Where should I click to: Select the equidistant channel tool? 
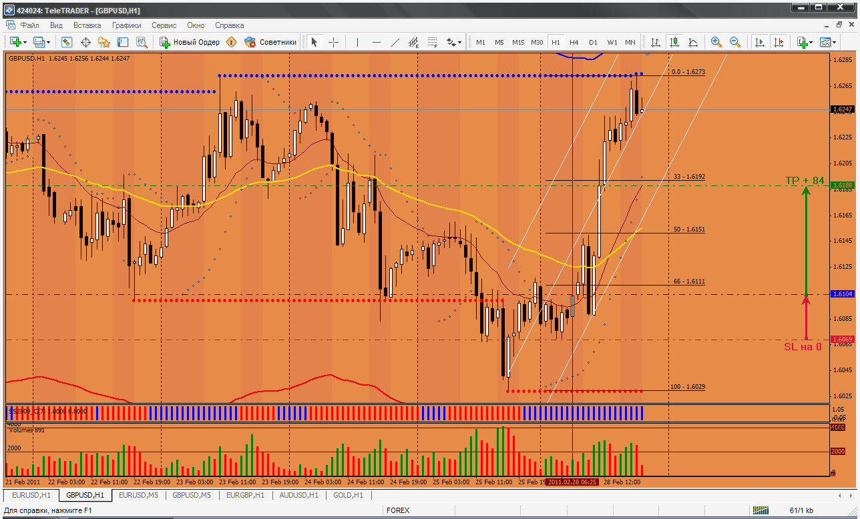pos(413,42)
